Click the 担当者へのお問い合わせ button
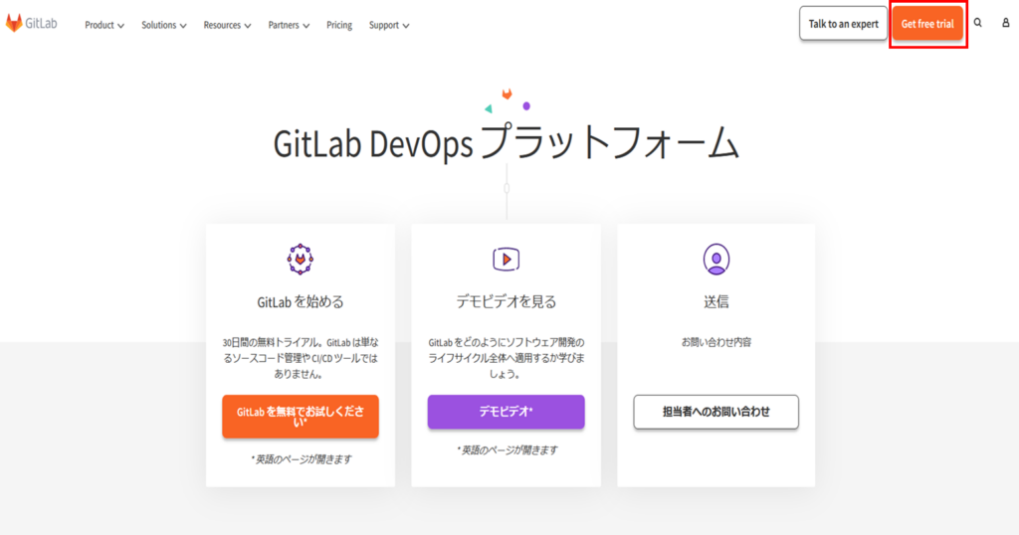This screenshot has width=1019, height=535. 716,412
